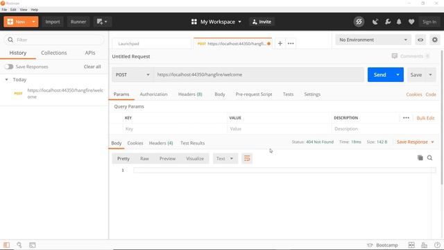Click the query param Key field
The height and width of the screenshot is (250, 444).
click(x=175, y=128)
